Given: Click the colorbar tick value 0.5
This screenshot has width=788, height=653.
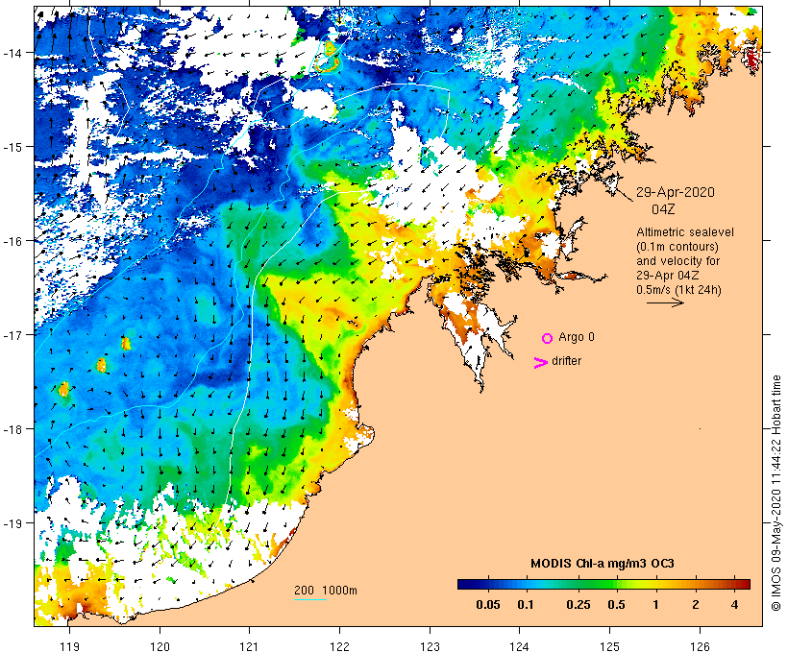Looking at the screenshot, I should tap(616, 604).
